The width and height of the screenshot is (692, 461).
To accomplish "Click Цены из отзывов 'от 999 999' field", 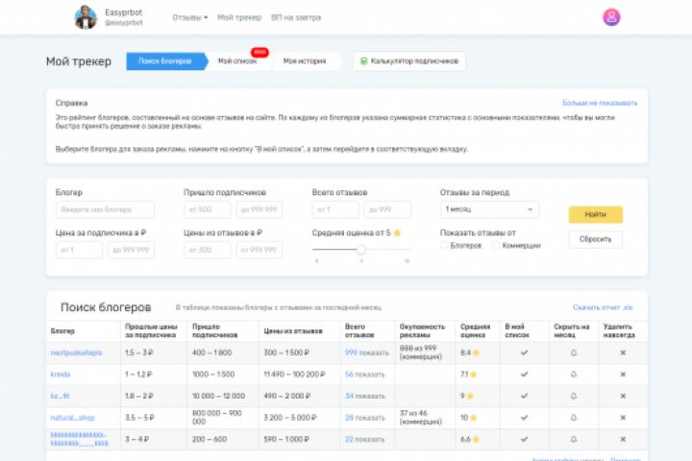I will (x=259, y=250).
